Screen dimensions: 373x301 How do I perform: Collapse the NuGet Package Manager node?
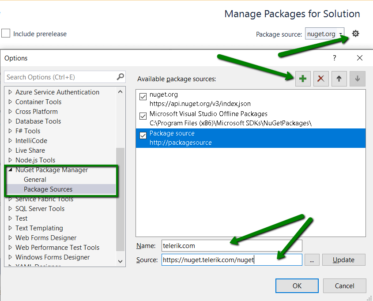pos(10,170)
